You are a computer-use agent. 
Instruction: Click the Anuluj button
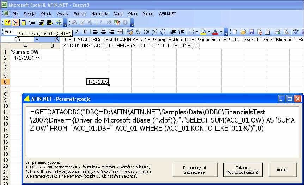pyautogui.click(x=282, y=170)
